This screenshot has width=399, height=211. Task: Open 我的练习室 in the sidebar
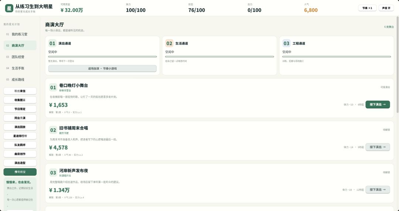pyautogui.click(x=20, y=34)
